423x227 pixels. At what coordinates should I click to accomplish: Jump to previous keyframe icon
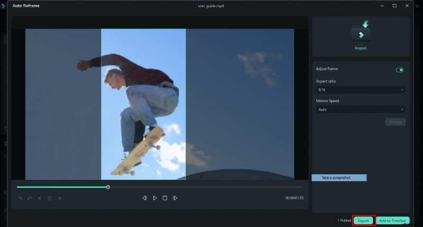click(x=40, y=198)
